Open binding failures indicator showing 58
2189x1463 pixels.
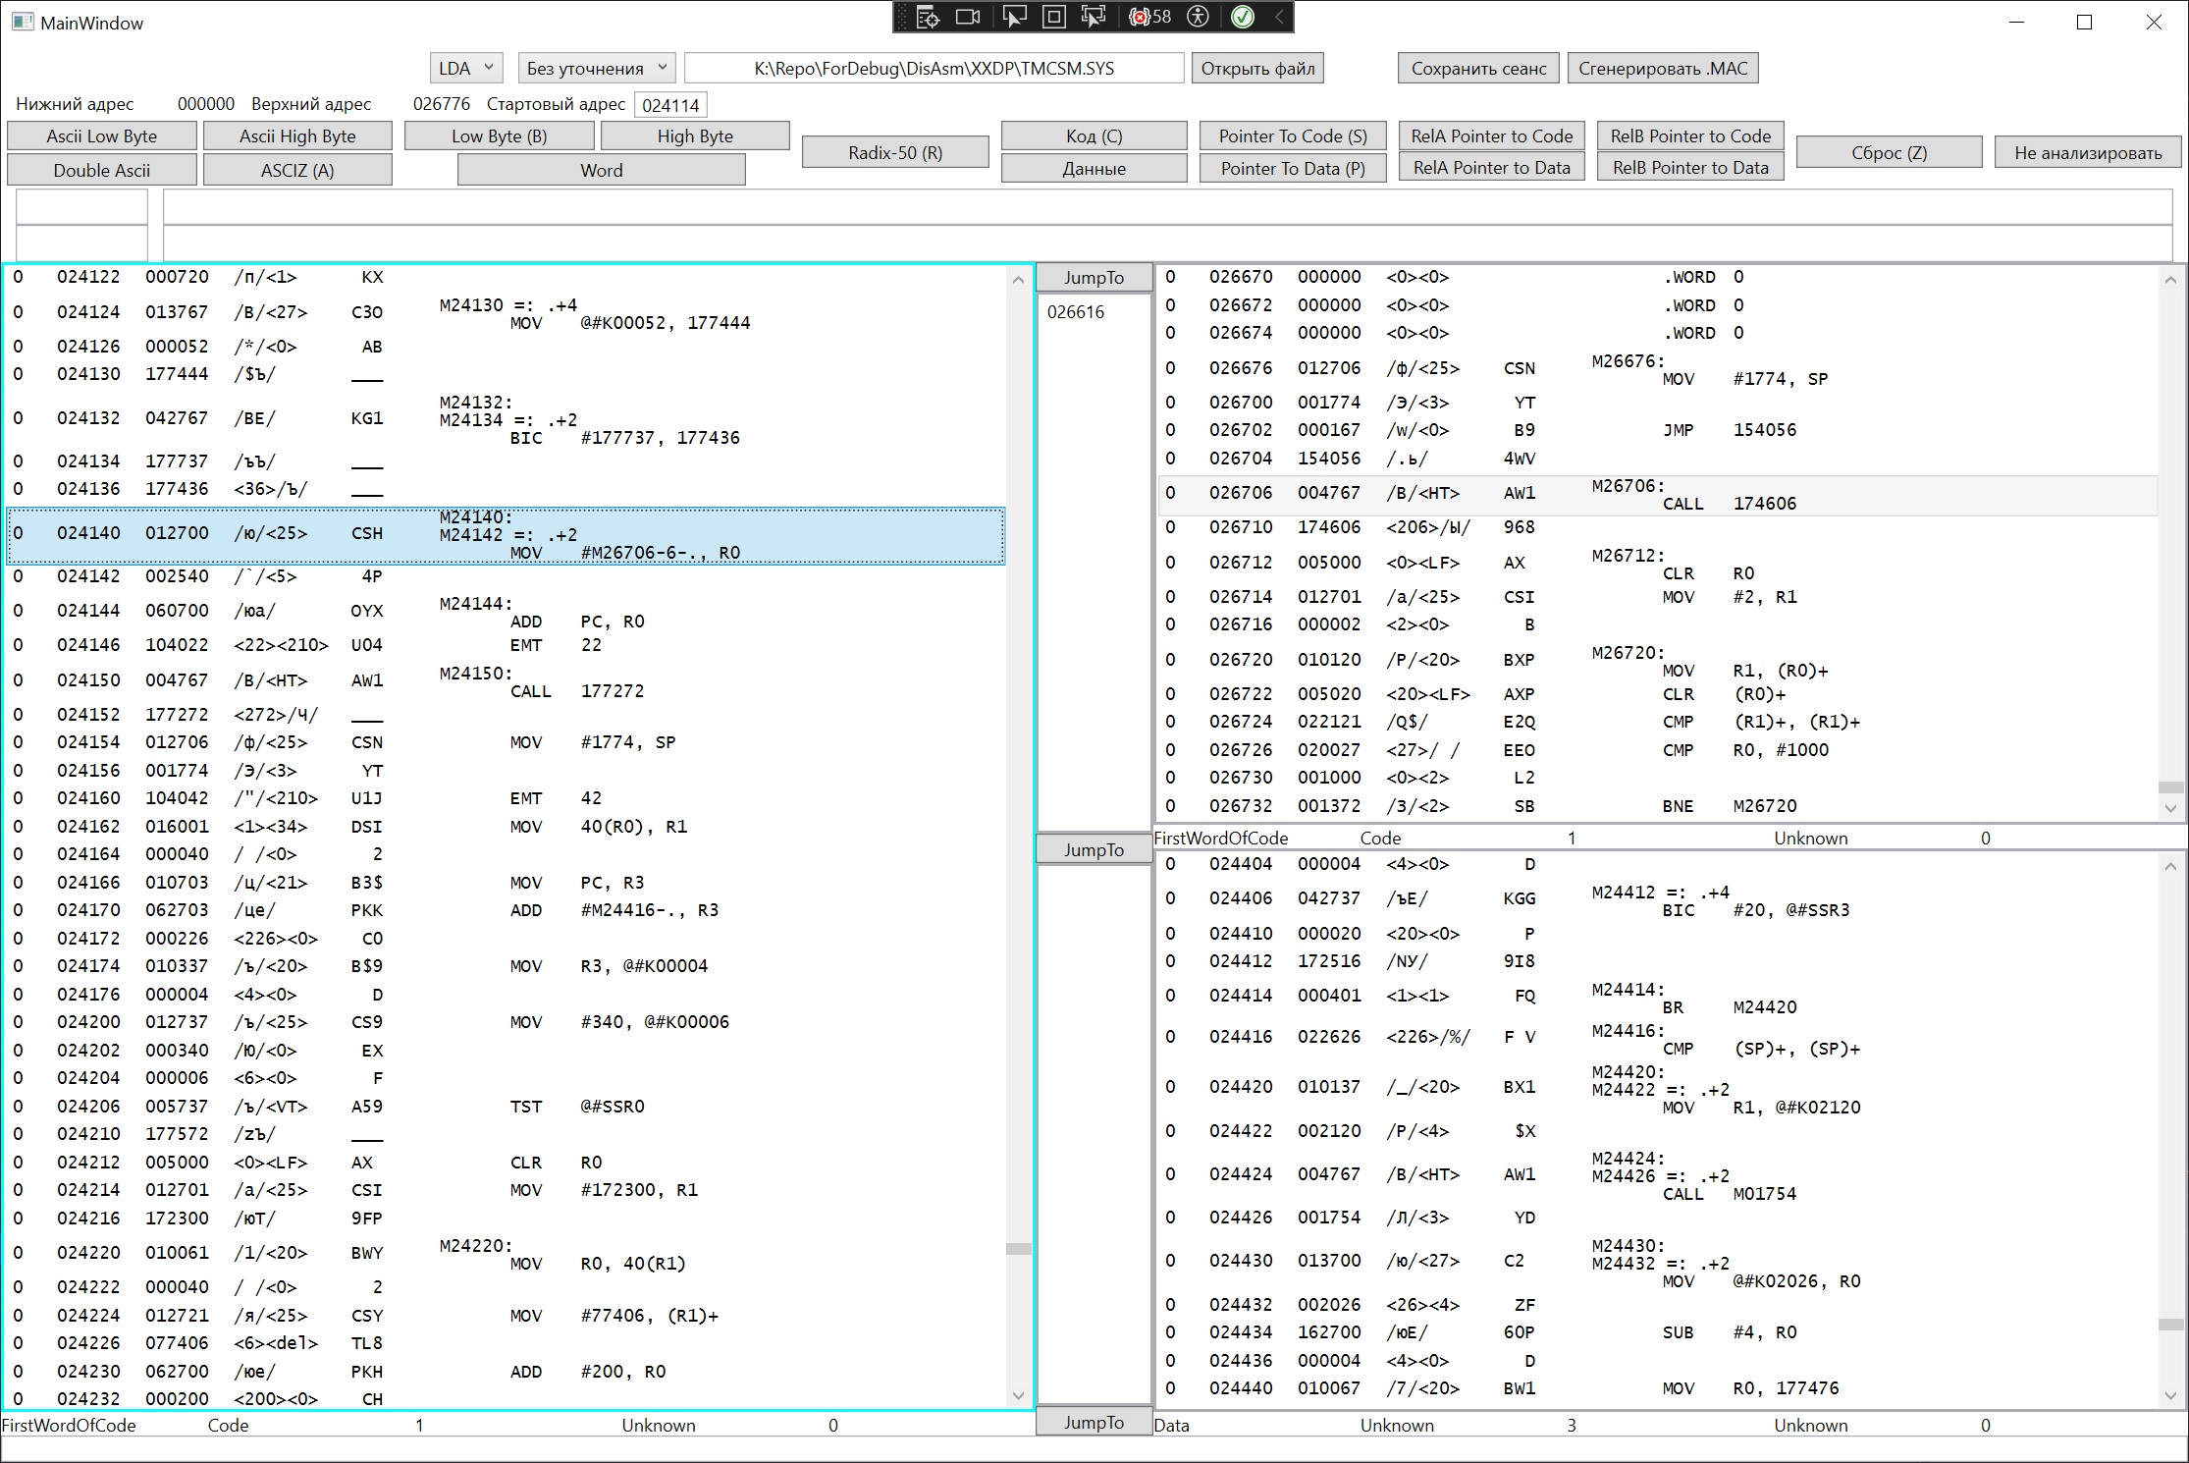[1150, 17]
